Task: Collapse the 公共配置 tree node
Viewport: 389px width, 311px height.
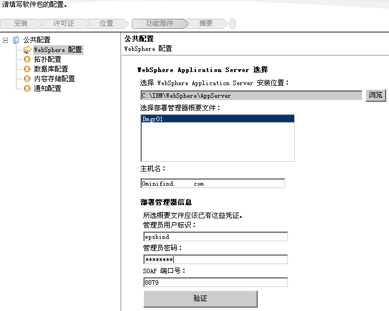Action: coord(6,40)
